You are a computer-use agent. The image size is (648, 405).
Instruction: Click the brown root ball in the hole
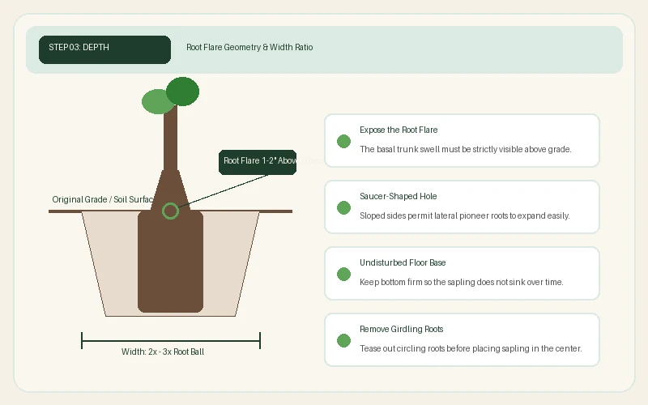(x=170, y=261)
